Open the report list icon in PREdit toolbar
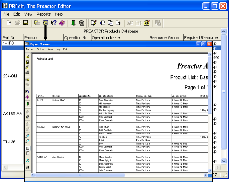 (45, 23)
